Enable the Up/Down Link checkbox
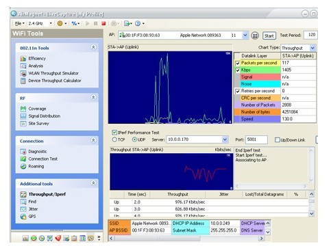 tap(277, 140)
